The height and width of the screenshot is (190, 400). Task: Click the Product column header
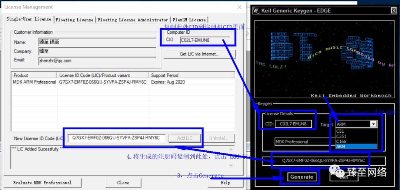(34, 75)
